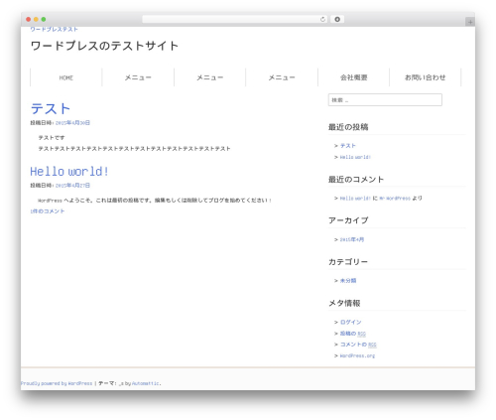496x420 pixels.
Task: Click the browser reload icon
Action: click(322, 20)
